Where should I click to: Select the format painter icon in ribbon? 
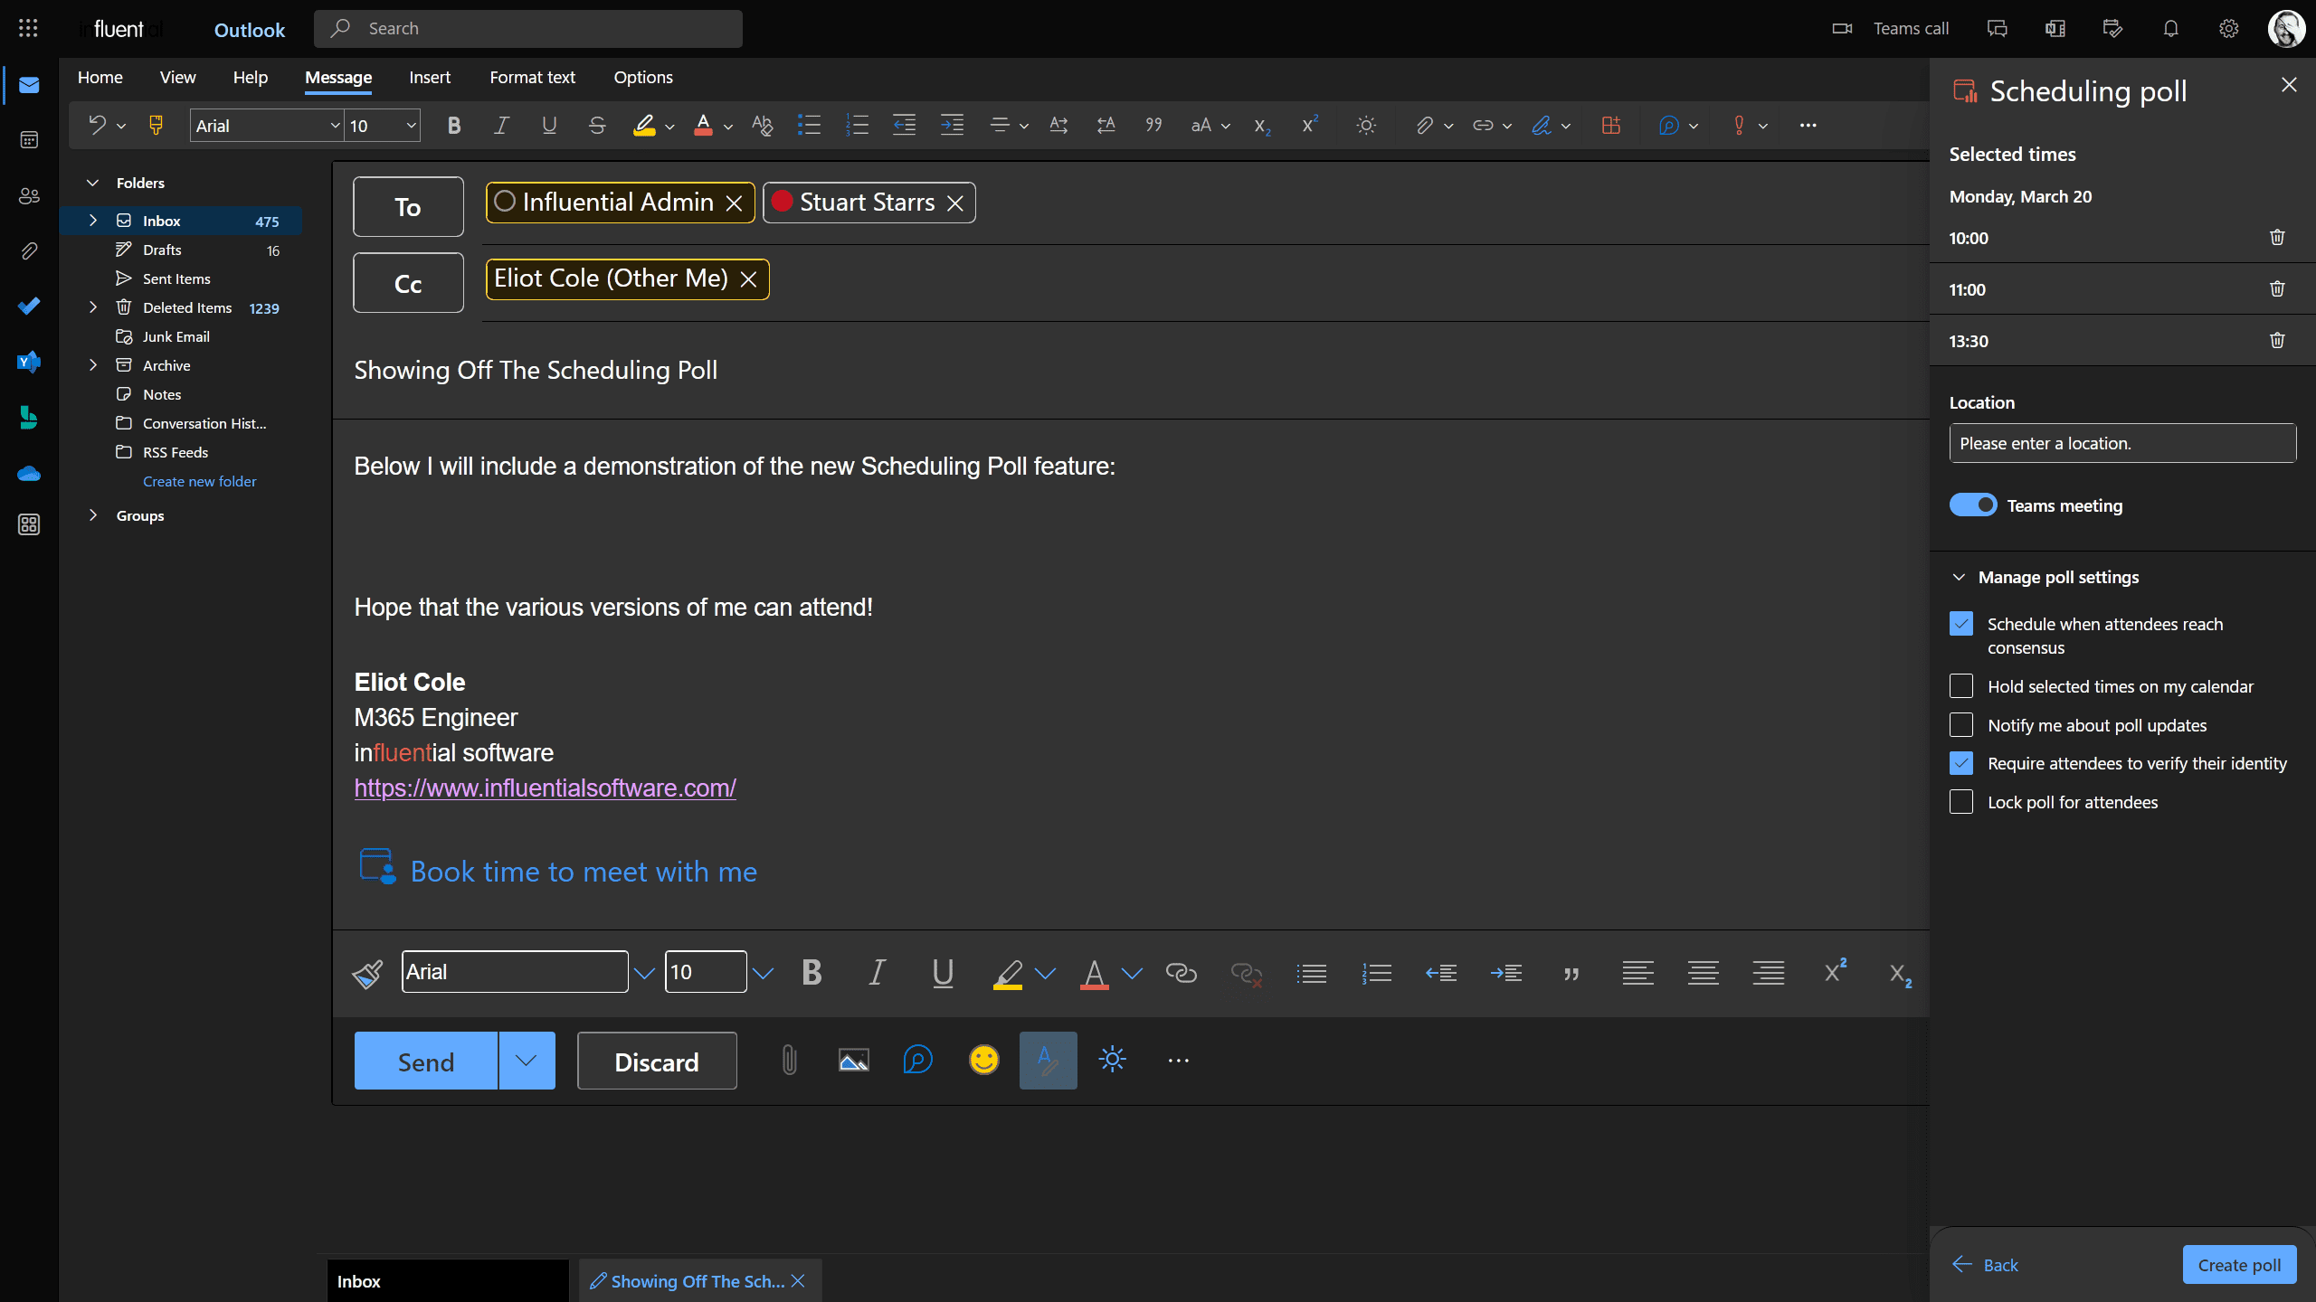pos(156,125)
